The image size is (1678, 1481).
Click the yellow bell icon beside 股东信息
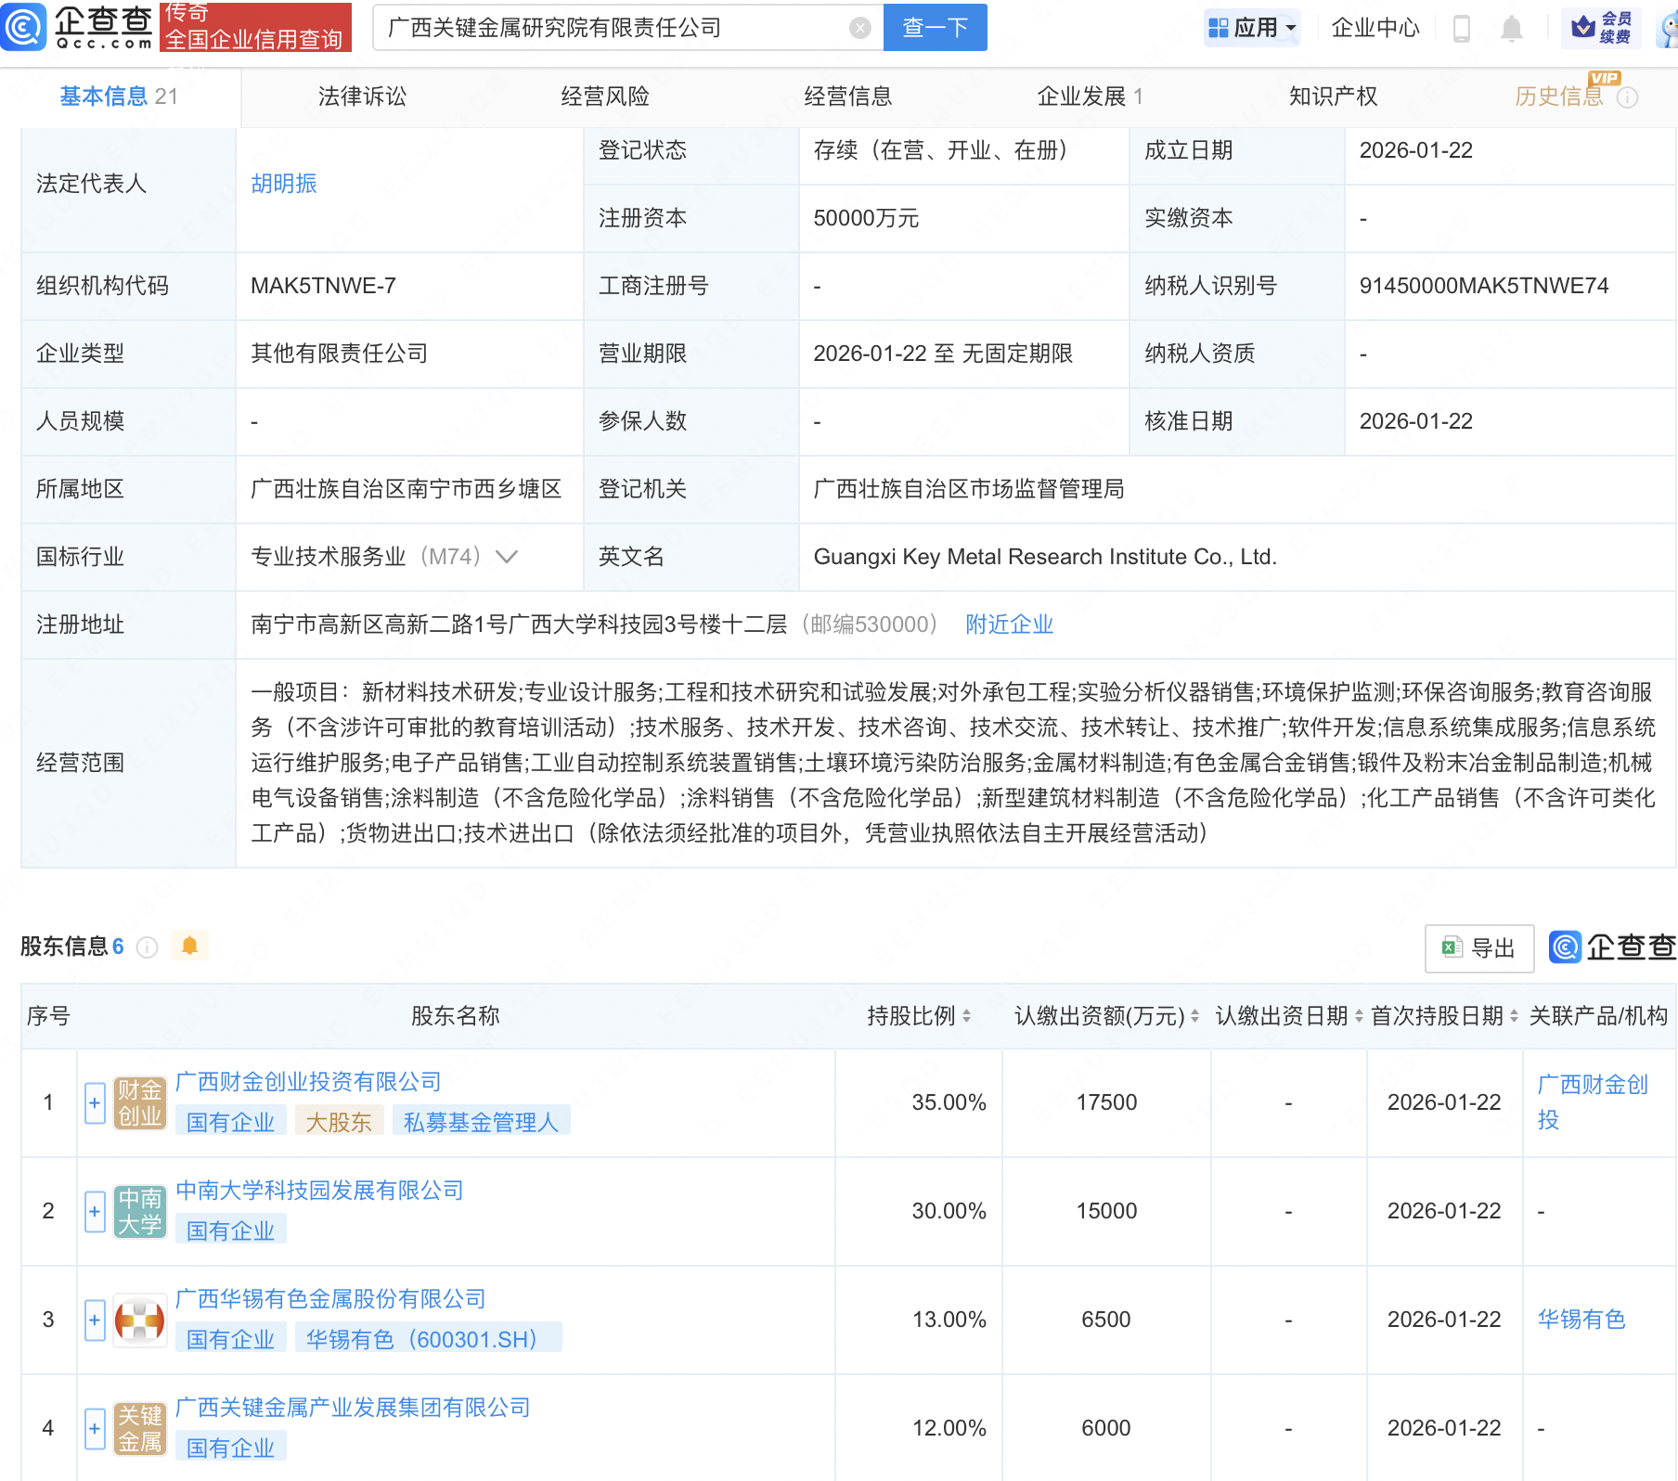pyautogui.click(x=191, y=946)
